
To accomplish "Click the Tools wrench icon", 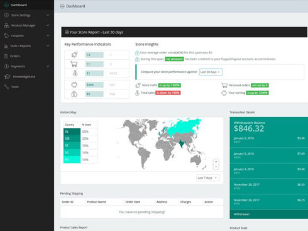I will (6, 87).
